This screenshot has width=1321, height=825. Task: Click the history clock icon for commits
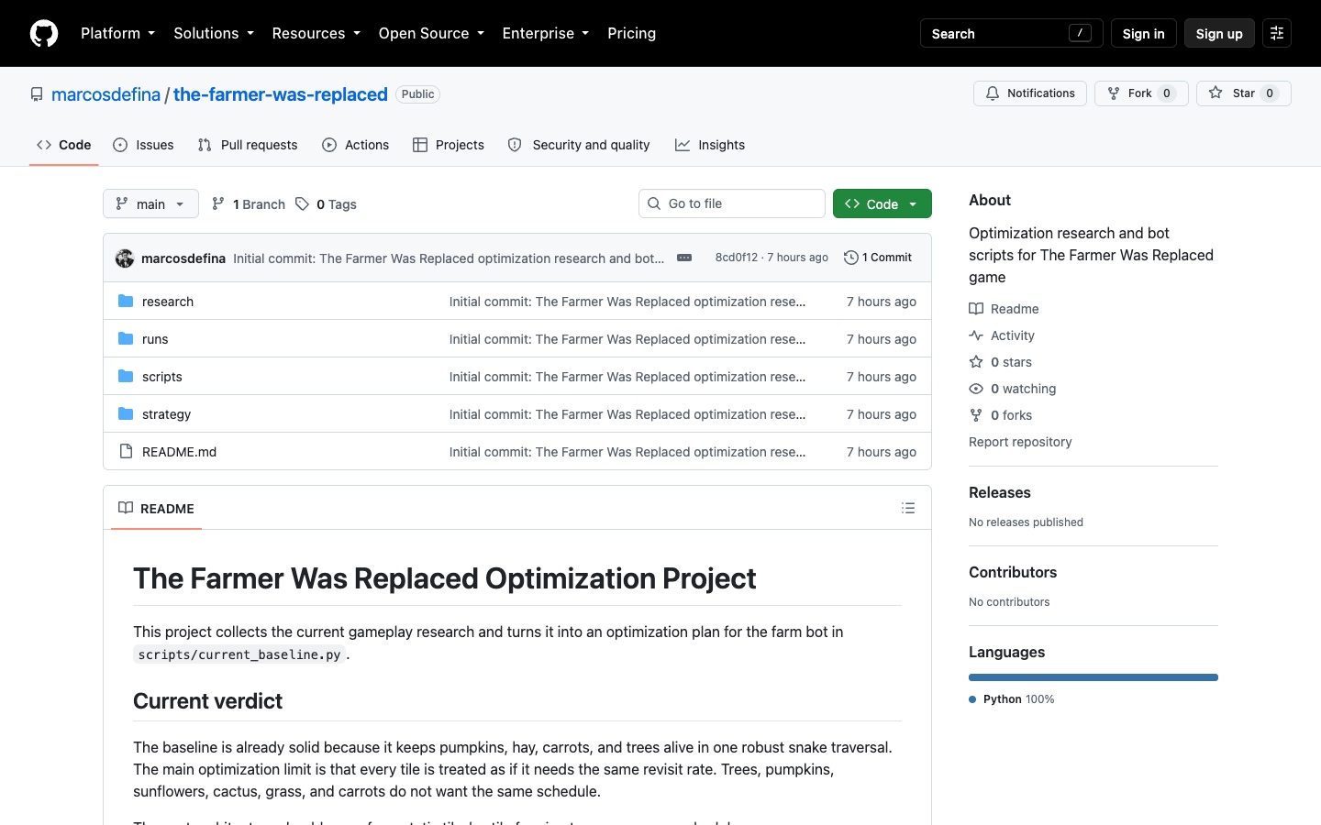(x=851, y=258)
